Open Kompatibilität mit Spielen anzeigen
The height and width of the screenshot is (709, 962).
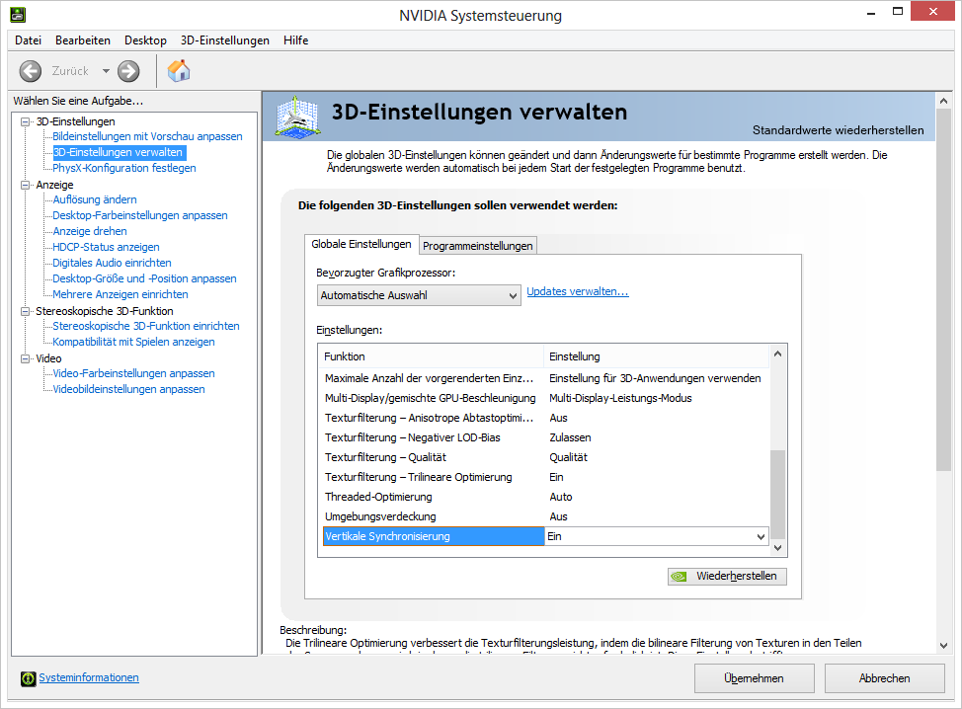tap(133, 342)
